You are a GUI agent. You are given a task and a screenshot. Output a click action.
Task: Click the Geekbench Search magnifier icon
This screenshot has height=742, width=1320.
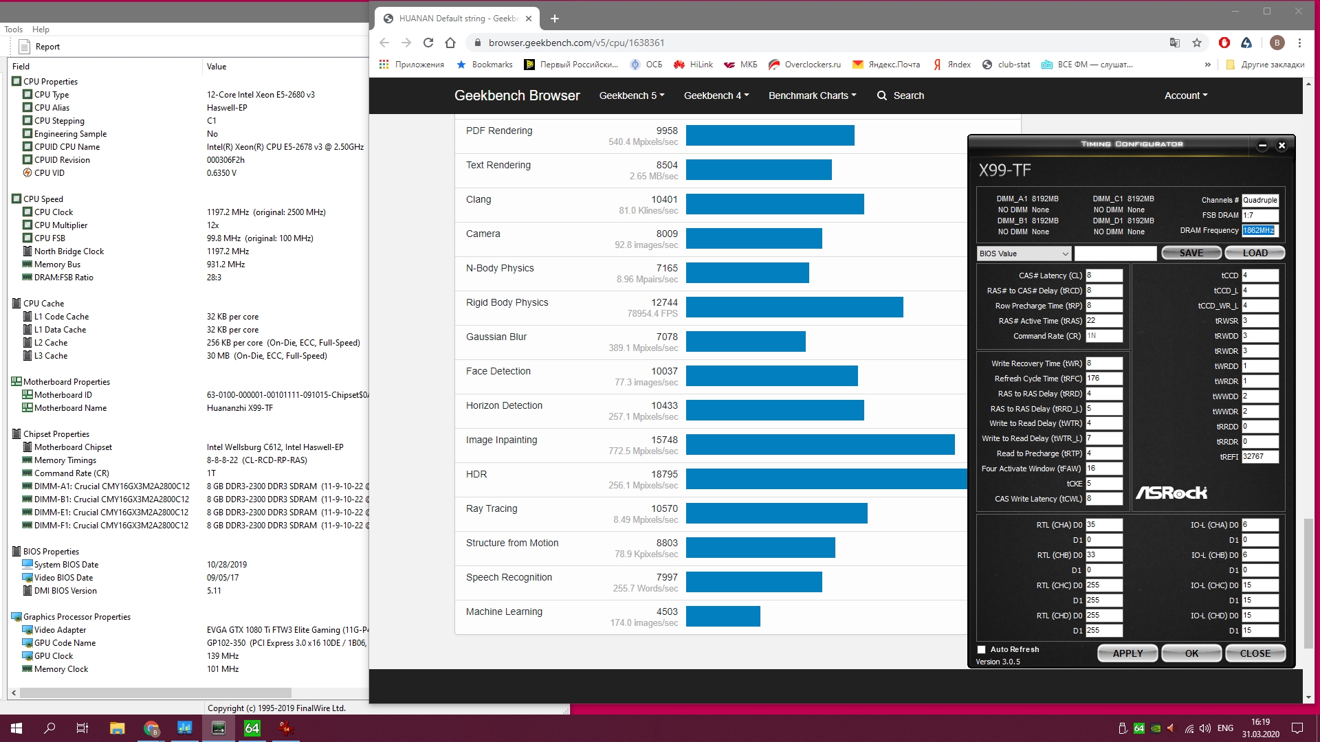(x=882, y=95)
